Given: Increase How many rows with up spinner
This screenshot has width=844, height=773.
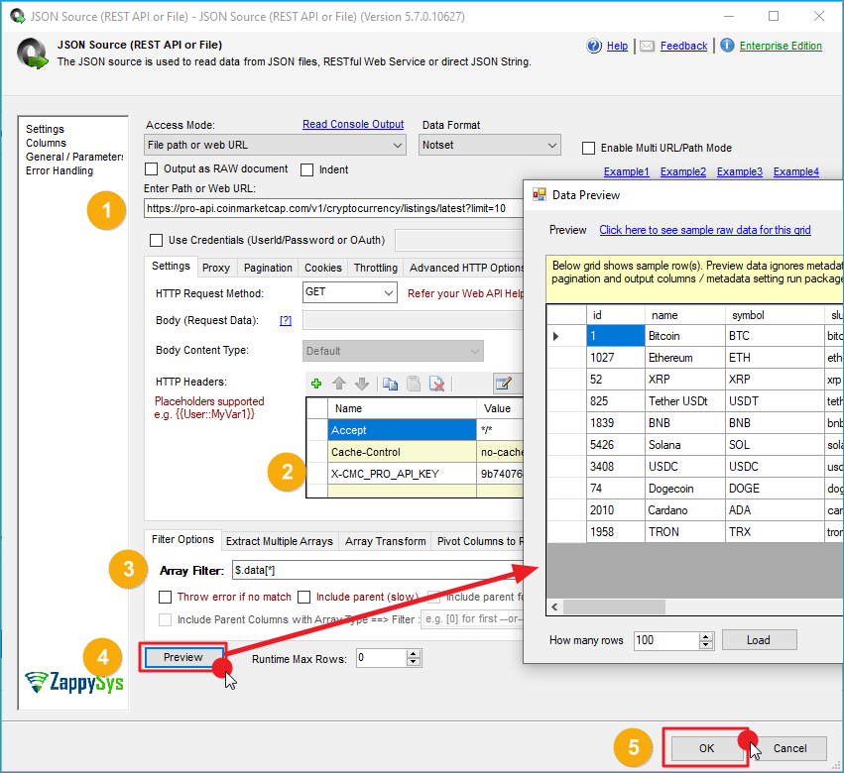Looking at the screenshot, I should 706,636.
